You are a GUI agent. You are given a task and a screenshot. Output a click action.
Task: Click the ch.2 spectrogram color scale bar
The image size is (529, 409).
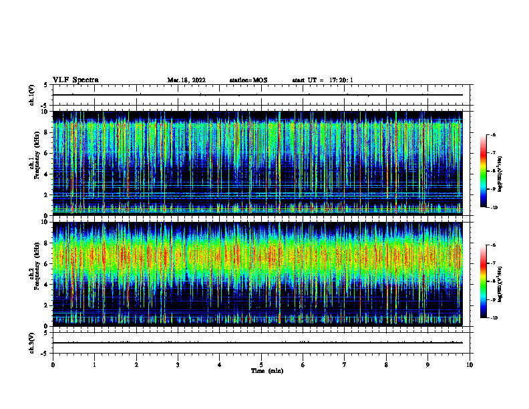(484, 281)
